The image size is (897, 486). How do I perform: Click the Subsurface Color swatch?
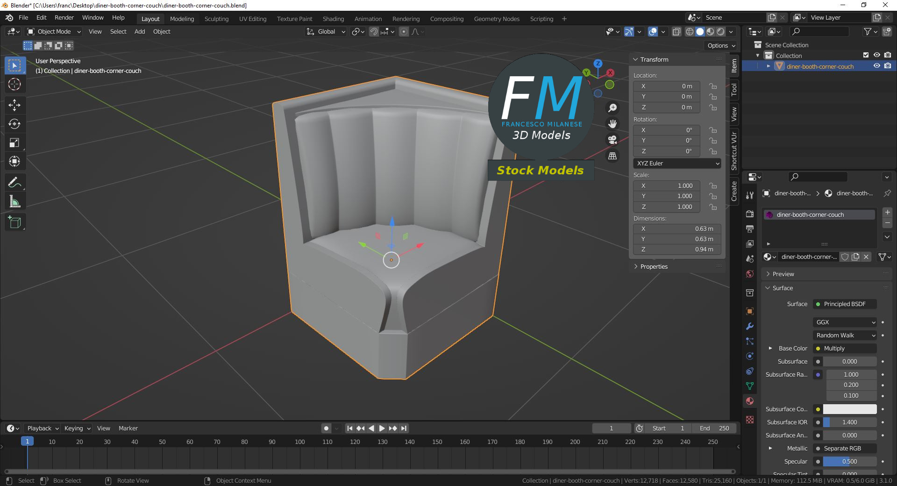click(x=849, y=409)
